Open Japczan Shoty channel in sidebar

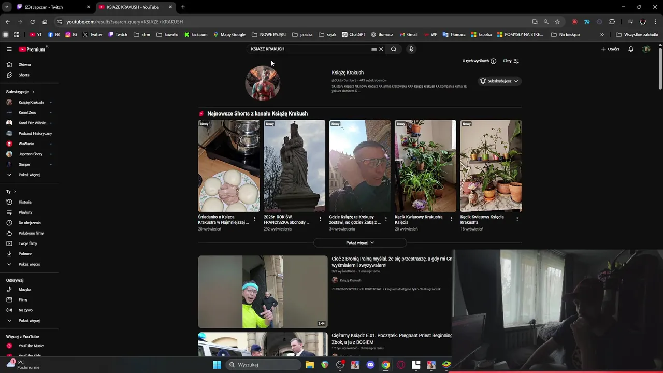pos(30,154)
